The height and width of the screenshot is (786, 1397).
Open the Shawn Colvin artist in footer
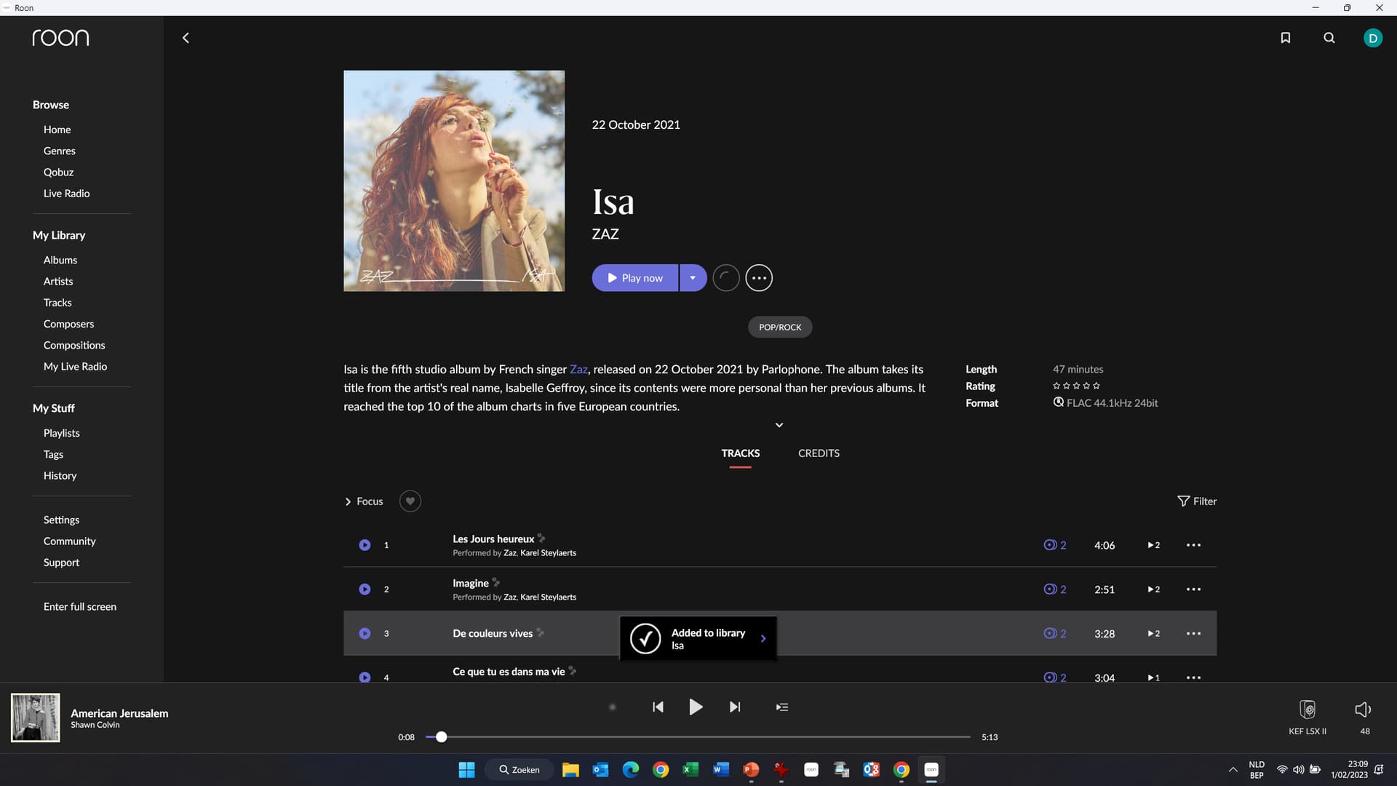[95, 725]
